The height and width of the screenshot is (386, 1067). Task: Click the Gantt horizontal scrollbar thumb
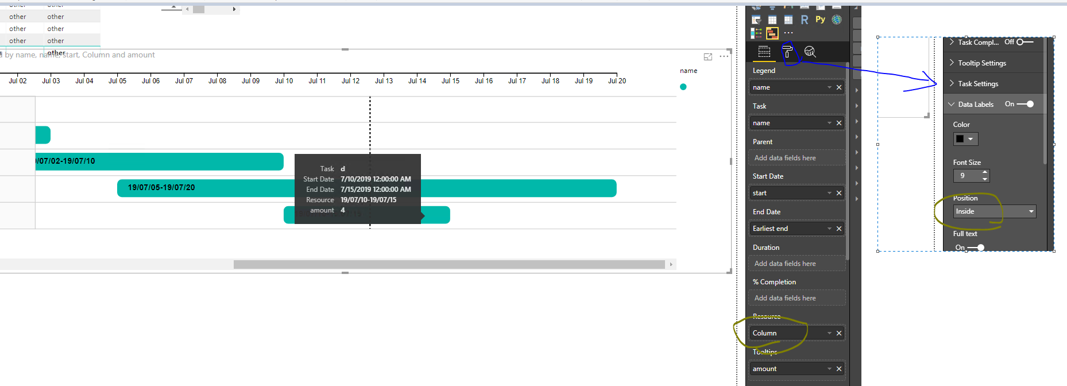click(449, 264)
